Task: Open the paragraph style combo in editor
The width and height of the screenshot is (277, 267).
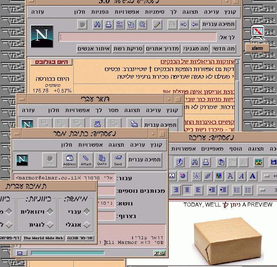Action: [x=267, y=190]
